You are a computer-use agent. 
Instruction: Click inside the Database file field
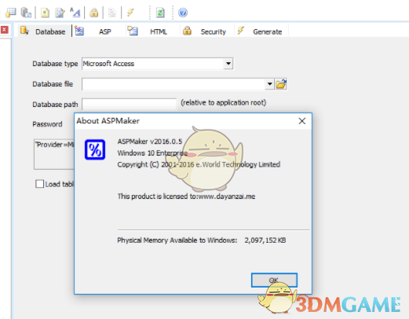tap(173, 84)
